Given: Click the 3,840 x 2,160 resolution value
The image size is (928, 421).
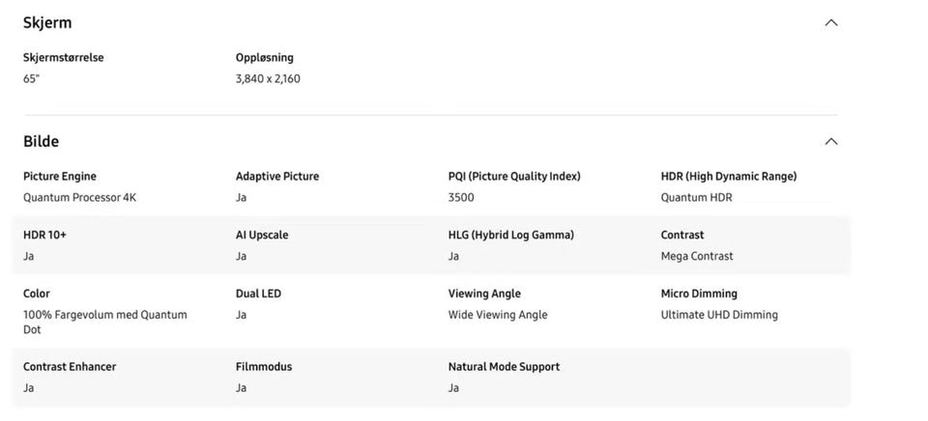Looking at the screenshot, I should [268, 79].
